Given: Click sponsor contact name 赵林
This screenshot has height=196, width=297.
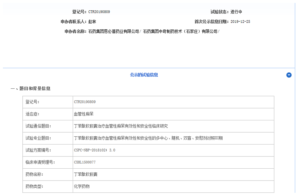Looking at the screenshot, I should pos(92,22).
